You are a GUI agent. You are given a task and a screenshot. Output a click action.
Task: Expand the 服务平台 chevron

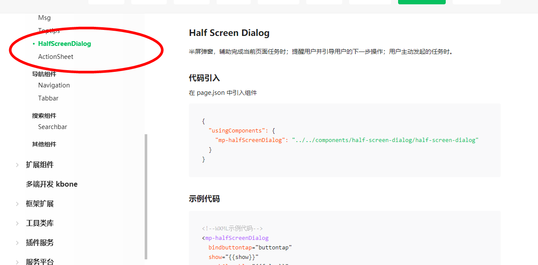pos(17,262)
